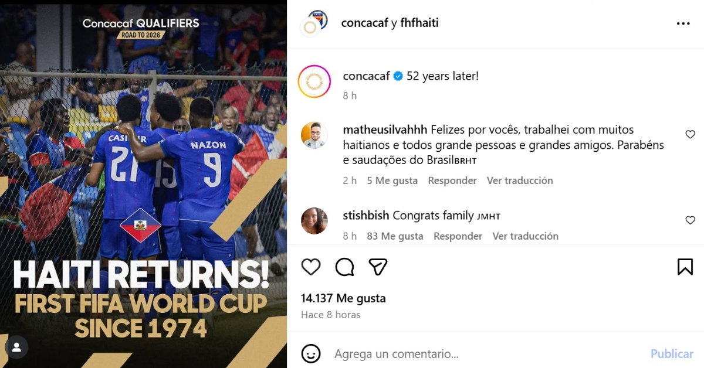This screenshot has width=704, height=368.
Task: Open matheusilvahhh's profile picture
Action: 314,135
